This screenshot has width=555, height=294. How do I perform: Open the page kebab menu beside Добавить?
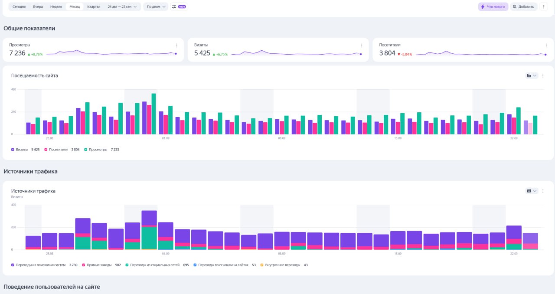point(544,7)
